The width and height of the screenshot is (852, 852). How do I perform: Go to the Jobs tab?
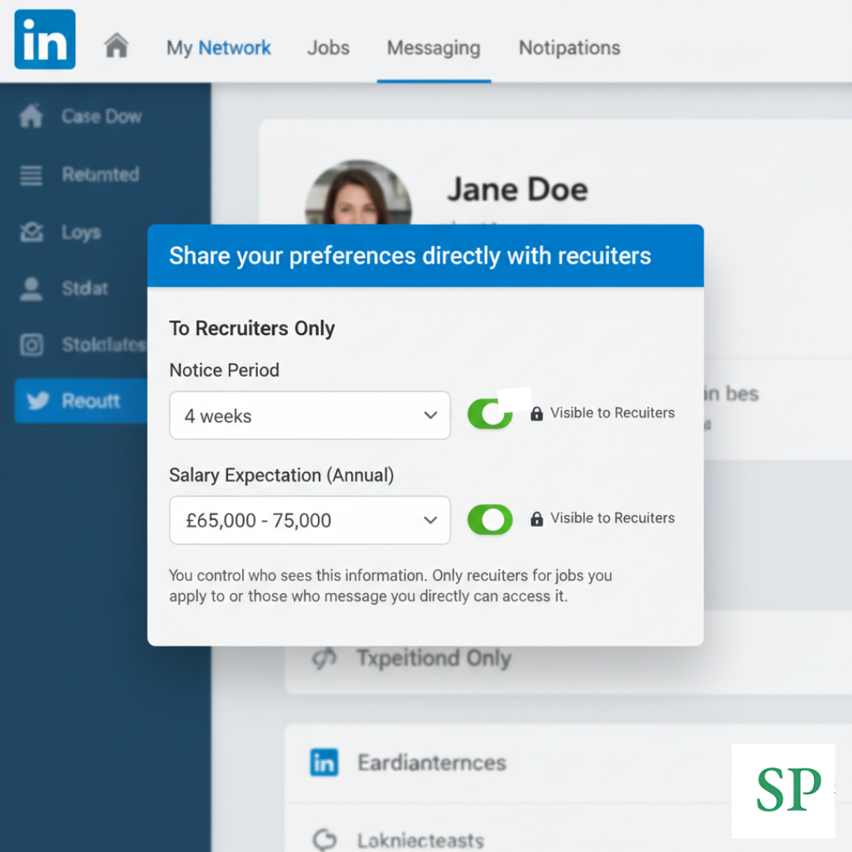[328, 48]
